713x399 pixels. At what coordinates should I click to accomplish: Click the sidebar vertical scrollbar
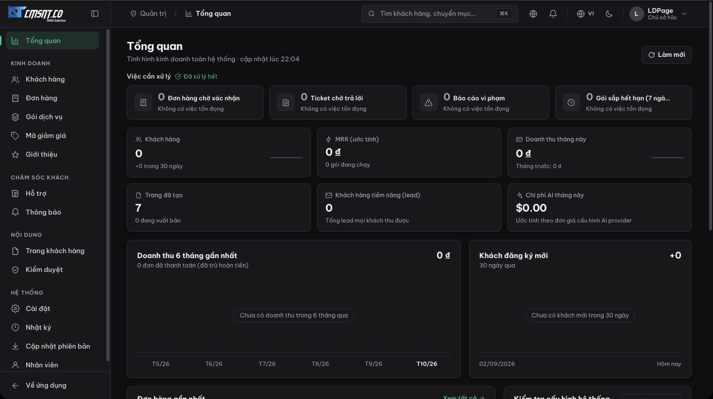[108, 195]
